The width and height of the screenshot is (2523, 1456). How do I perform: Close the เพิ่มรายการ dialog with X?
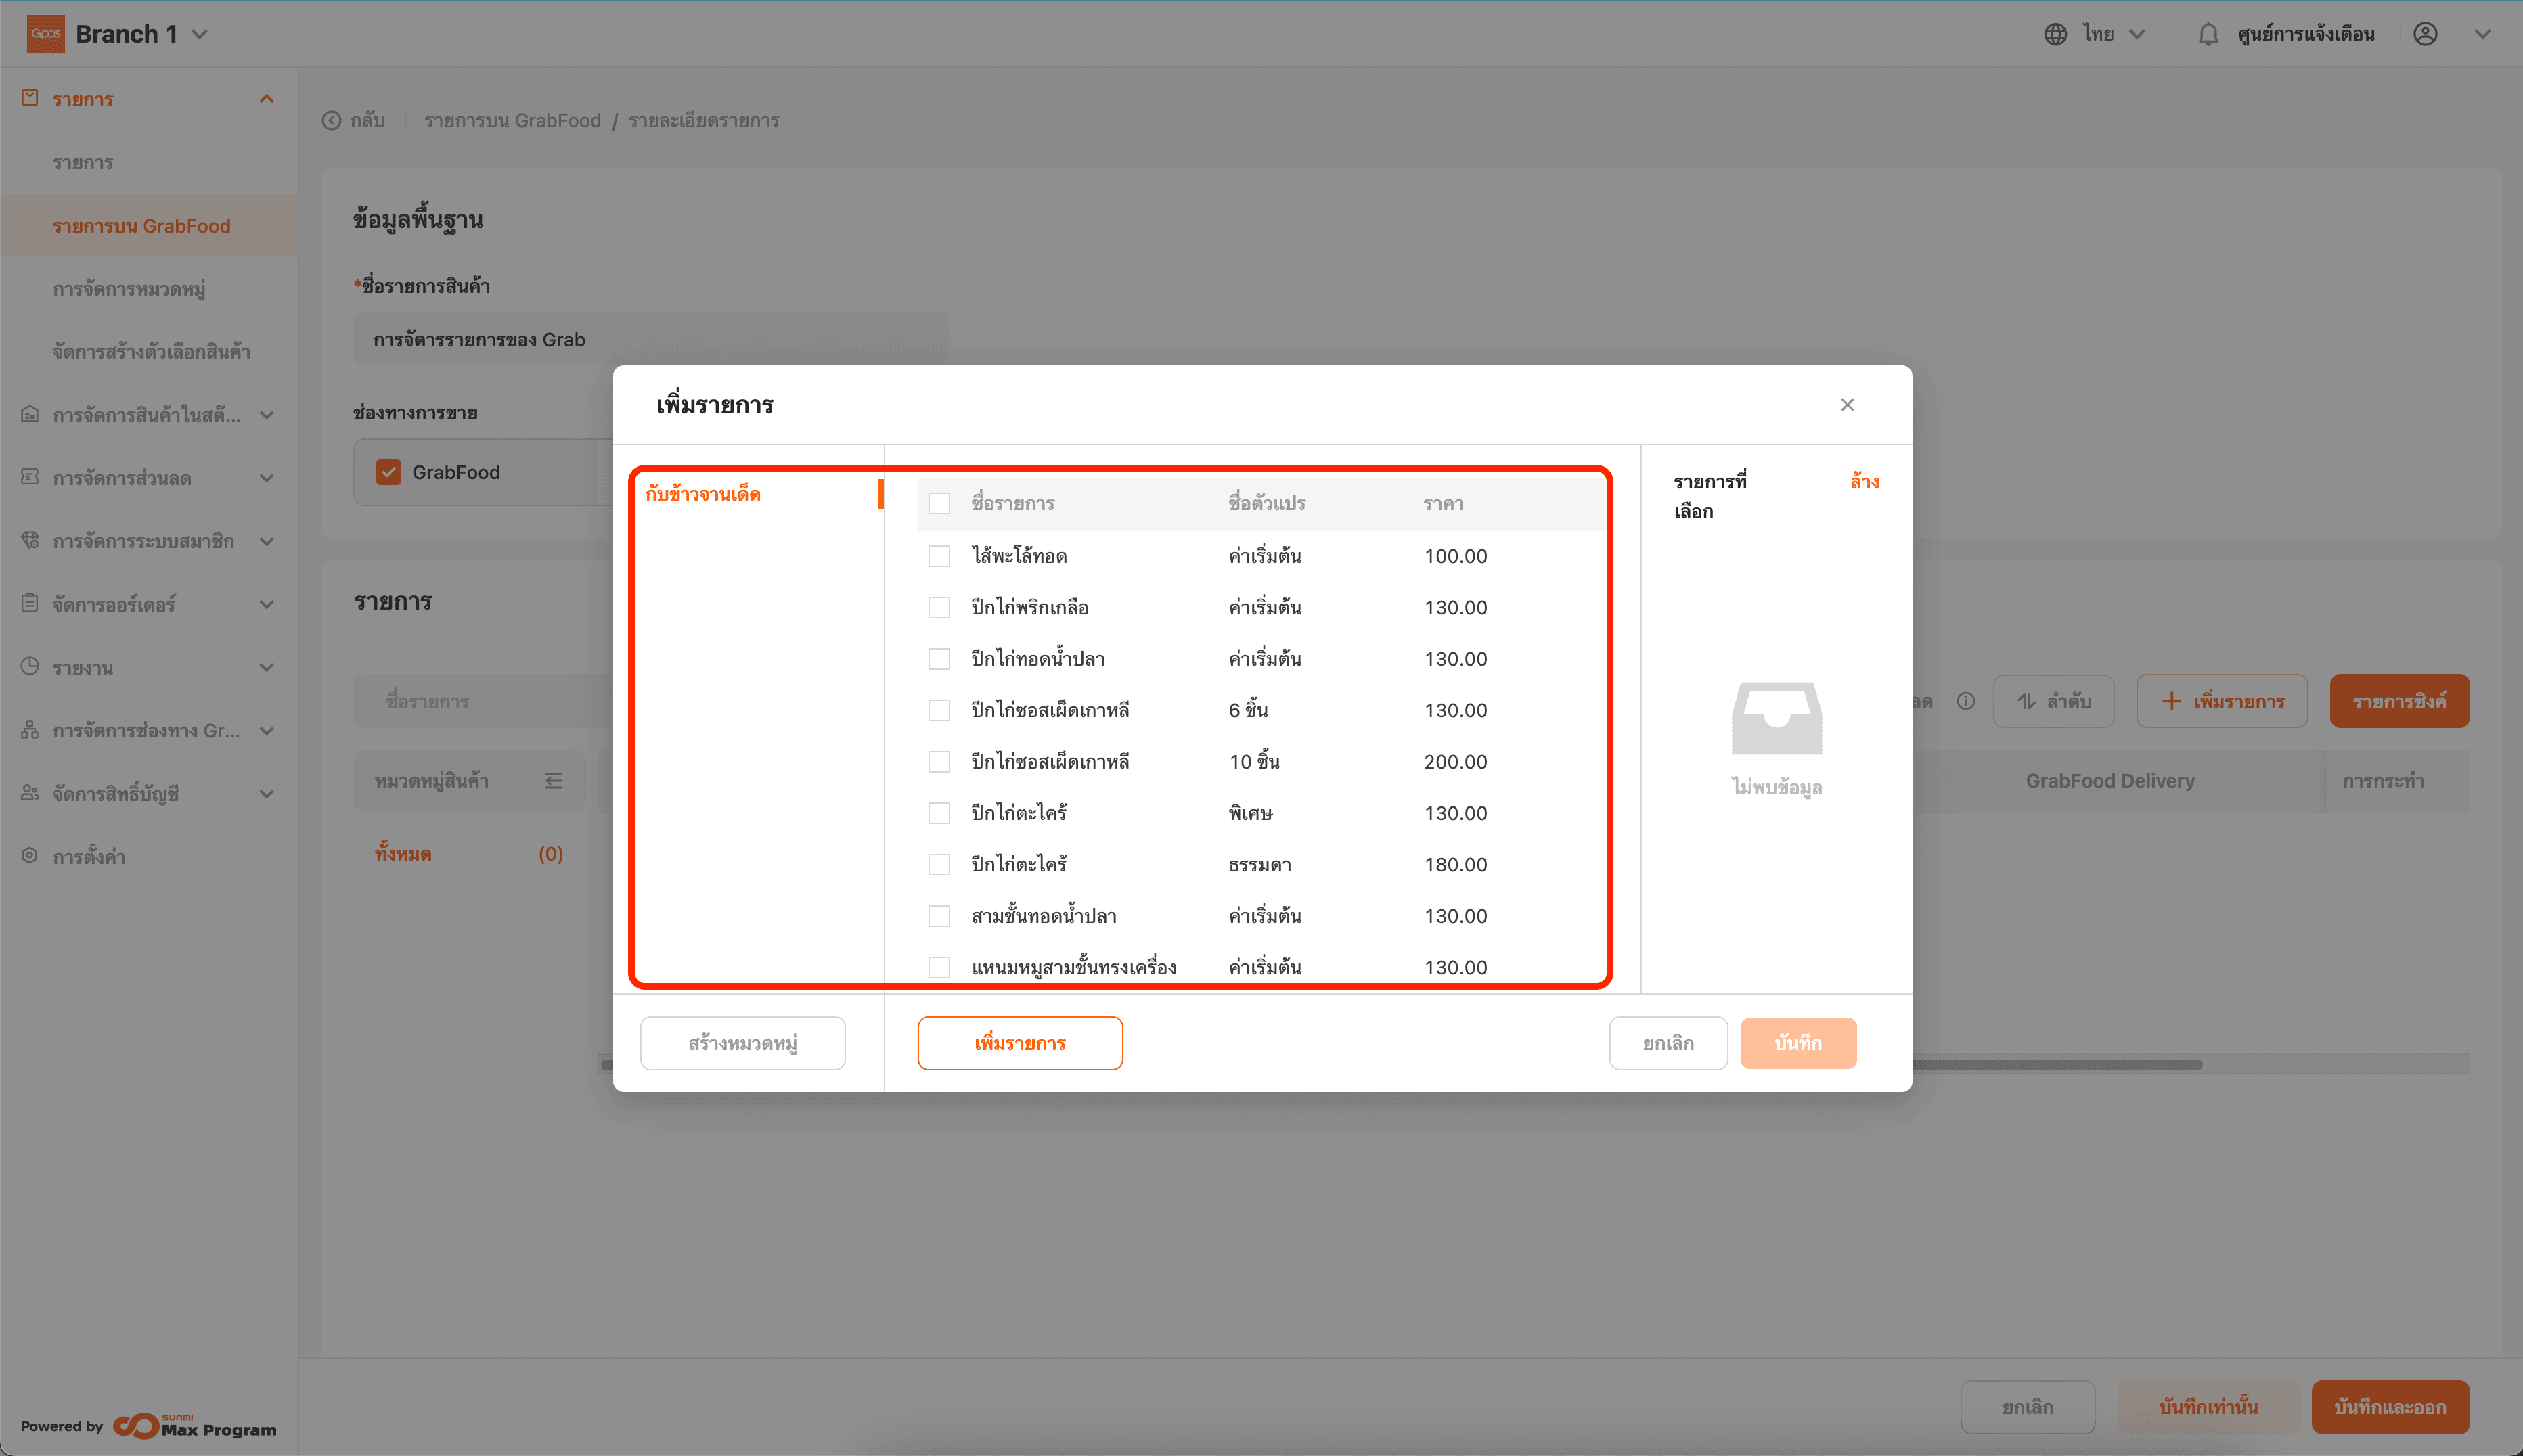tap(1846, 404)
